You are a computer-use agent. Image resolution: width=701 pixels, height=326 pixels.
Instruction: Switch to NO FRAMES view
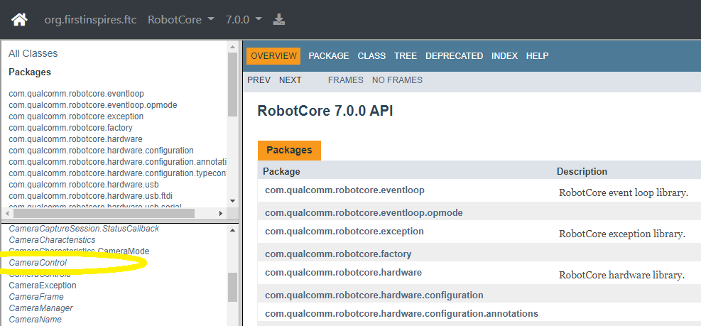pos(397,80)
